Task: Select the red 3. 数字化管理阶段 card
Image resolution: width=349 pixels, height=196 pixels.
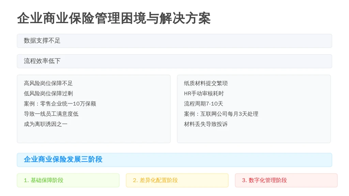Action: (286, 180)
